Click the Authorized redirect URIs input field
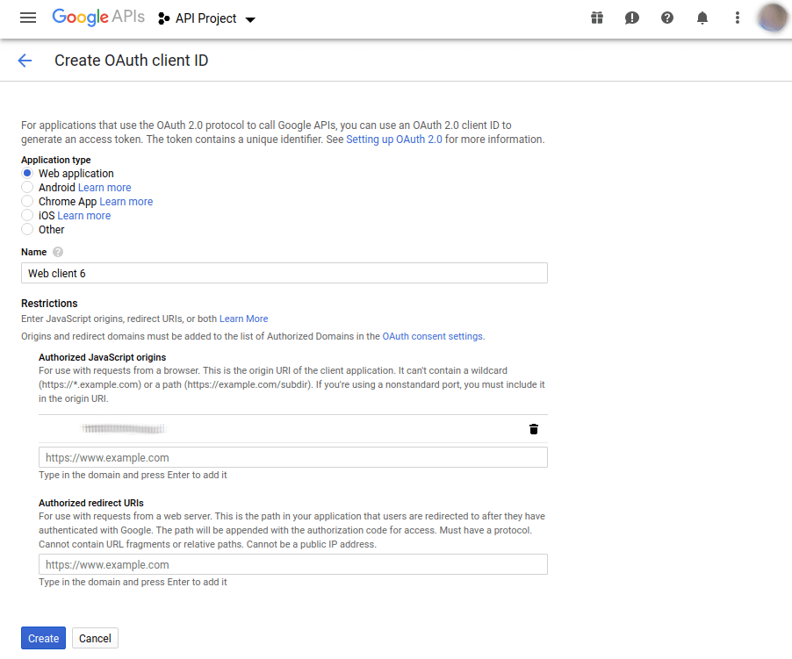This screenshot has width=792, height=659. 292,564
